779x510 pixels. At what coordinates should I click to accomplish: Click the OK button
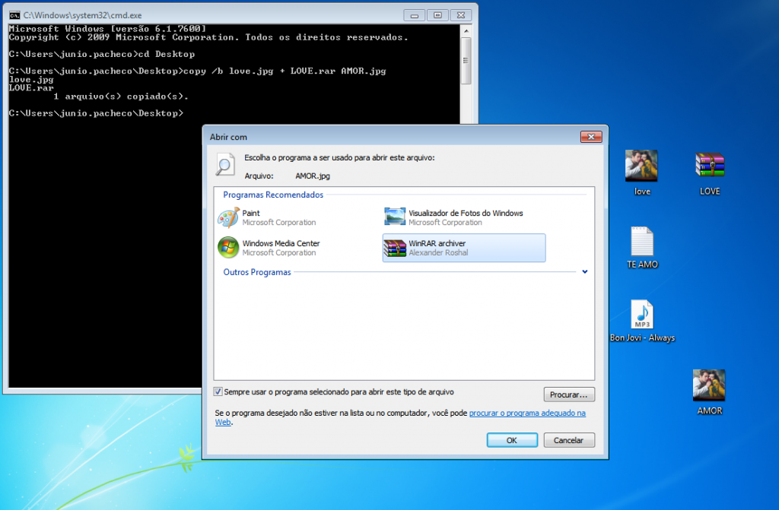(x=512, y=440)
